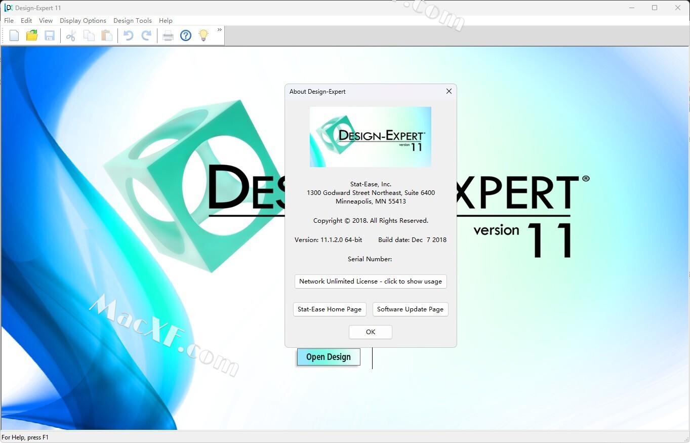Image resolution: width=690 pixels, height=443 pixels.
Task: Click the Minneapolis, MN 55413 text
Action: (371, 202)
